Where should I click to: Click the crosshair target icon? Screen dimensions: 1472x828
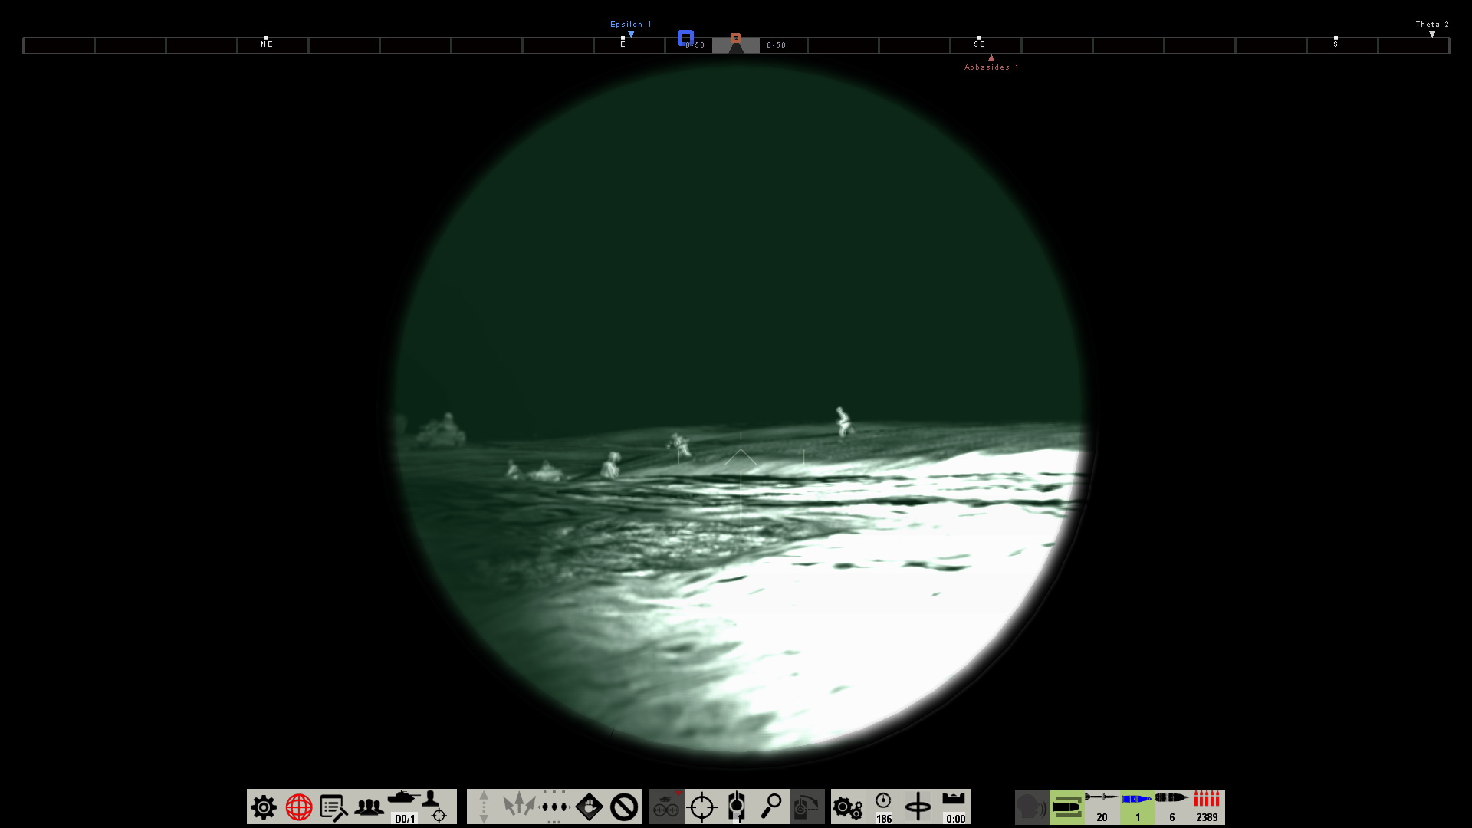click(x=701, y=807)
